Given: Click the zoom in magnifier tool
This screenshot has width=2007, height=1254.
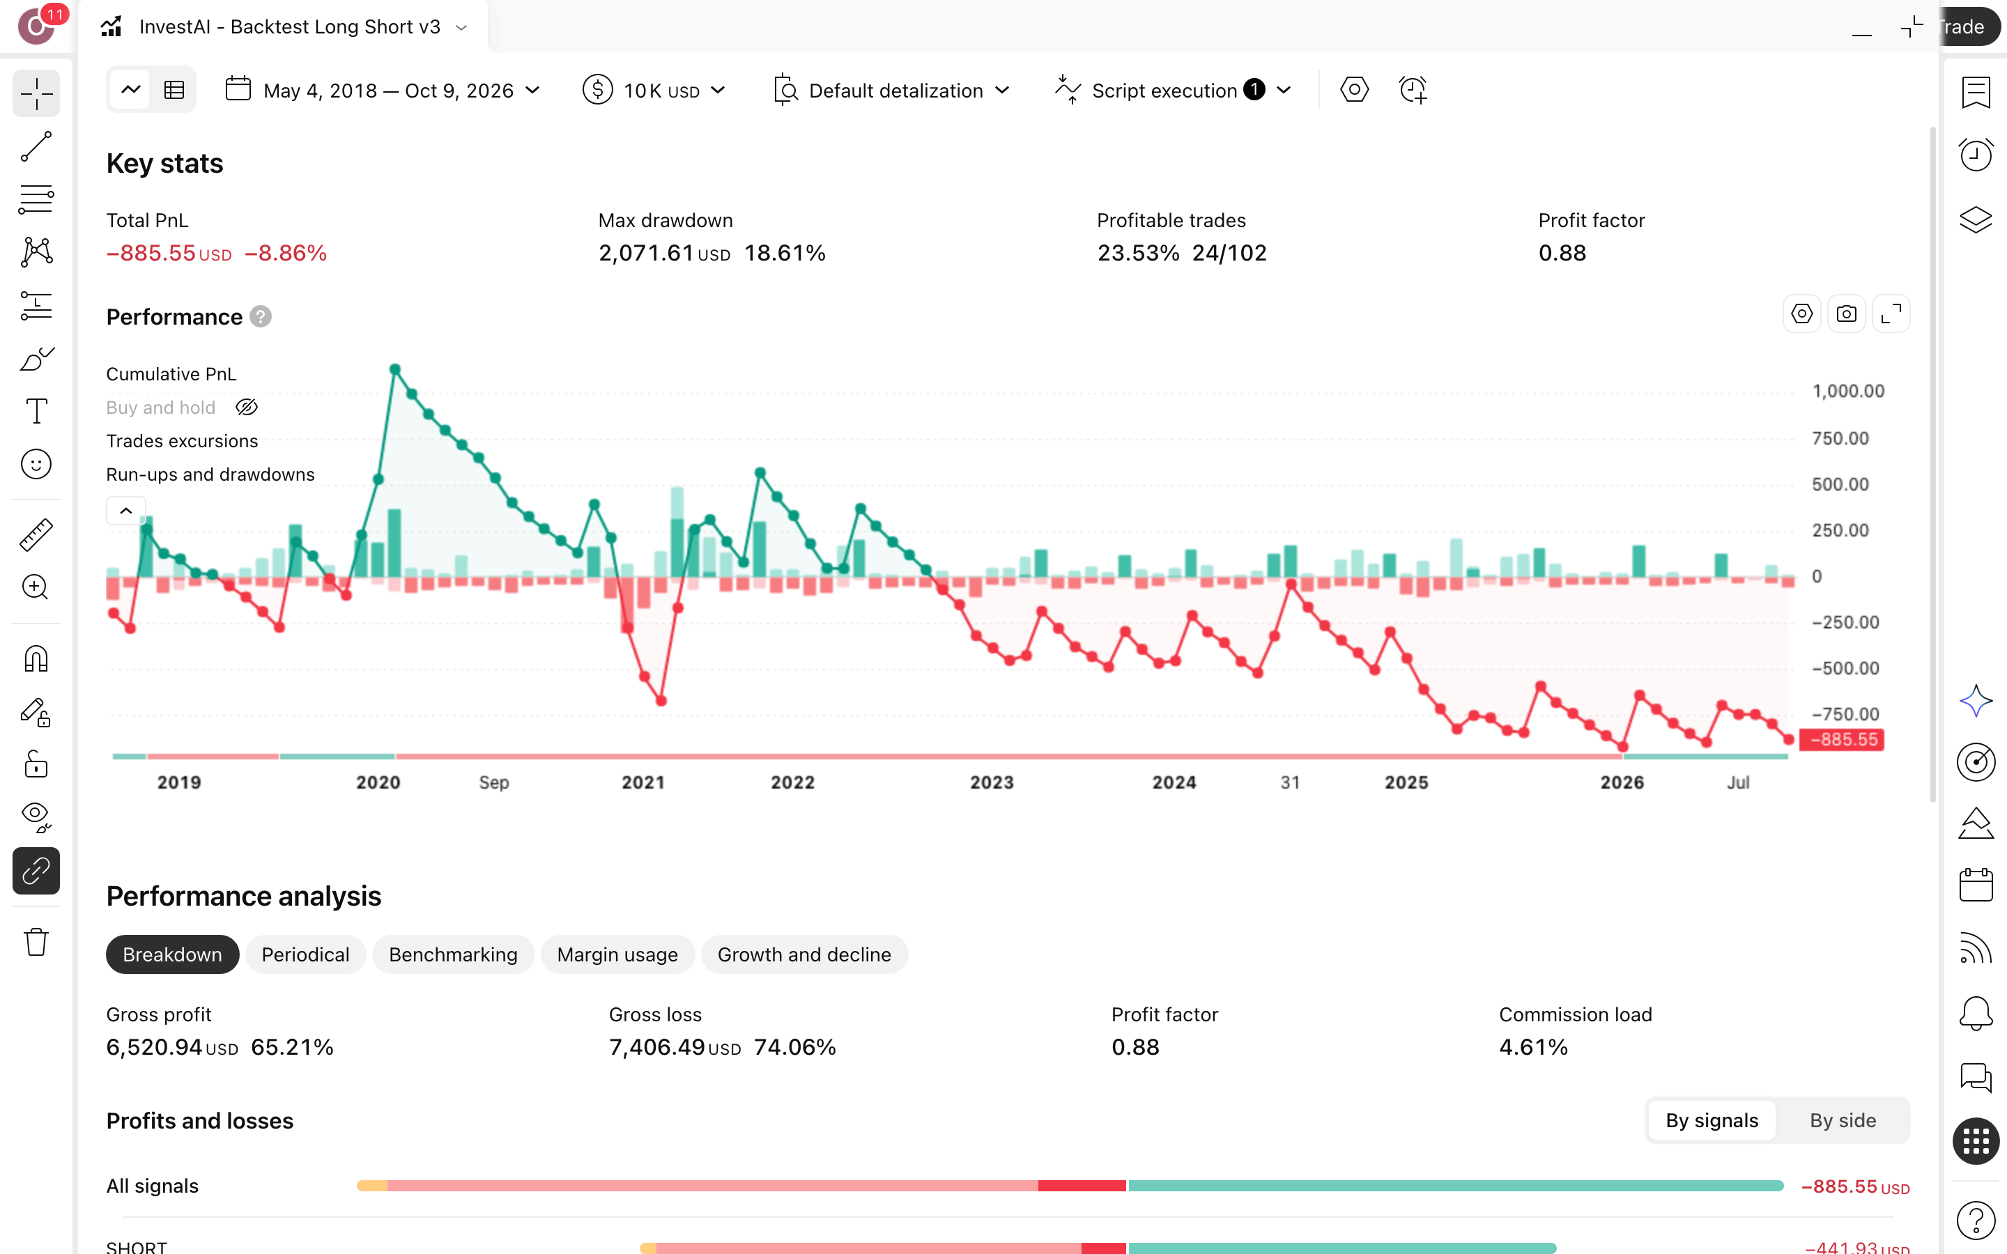Looking at the screenshot, I should pyautogui.click(x=36, y=587).
